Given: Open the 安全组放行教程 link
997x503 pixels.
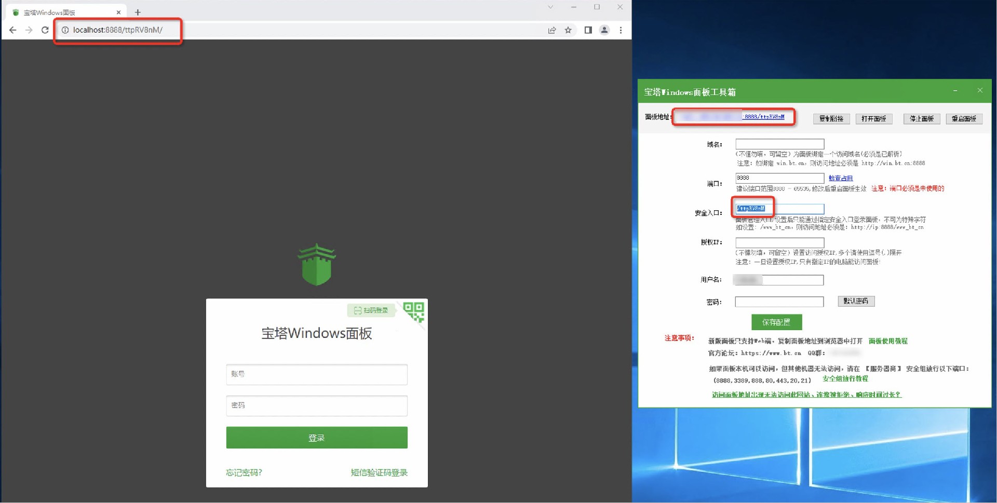Looking at the screenshot, I should click(x=845, y=379).
